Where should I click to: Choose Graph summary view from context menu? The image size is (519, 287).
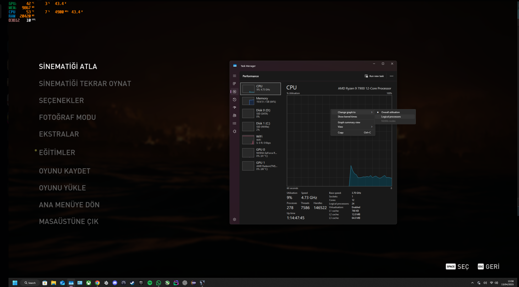[349, 123]
